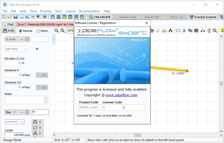
Task: Click the save screen image icon
Action: 27,17
